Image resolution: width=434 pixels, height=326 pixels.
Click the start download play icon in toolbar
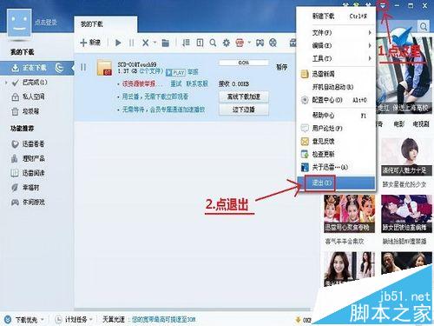point(118,43)
